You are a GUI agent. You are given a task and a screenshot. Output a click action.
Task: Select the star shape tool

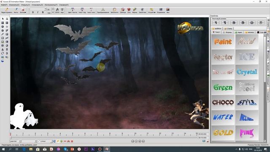click(7, 27)
